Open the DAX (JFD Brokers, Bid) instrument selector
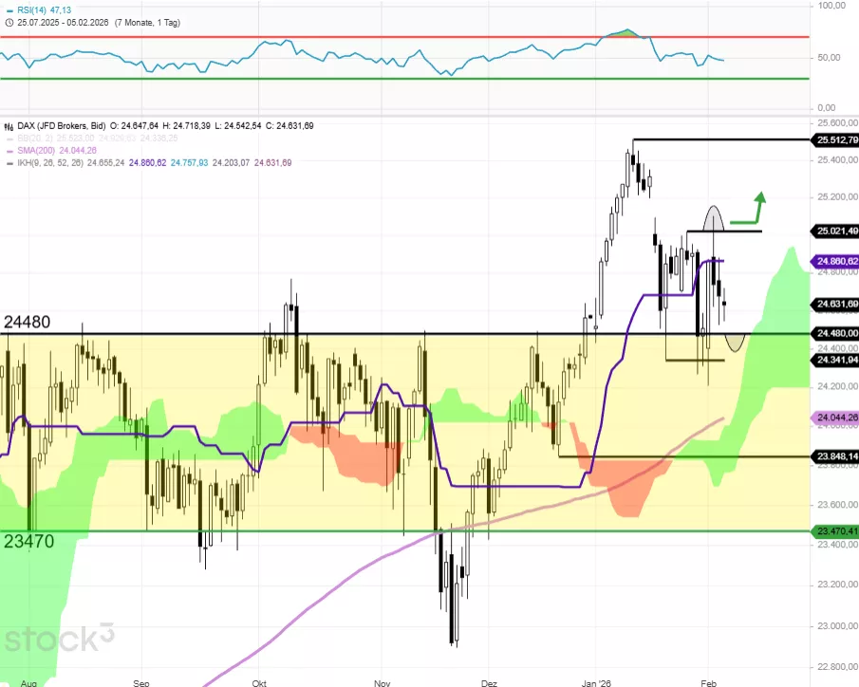This screenshot has height=687, width=859. click(59, 126)
